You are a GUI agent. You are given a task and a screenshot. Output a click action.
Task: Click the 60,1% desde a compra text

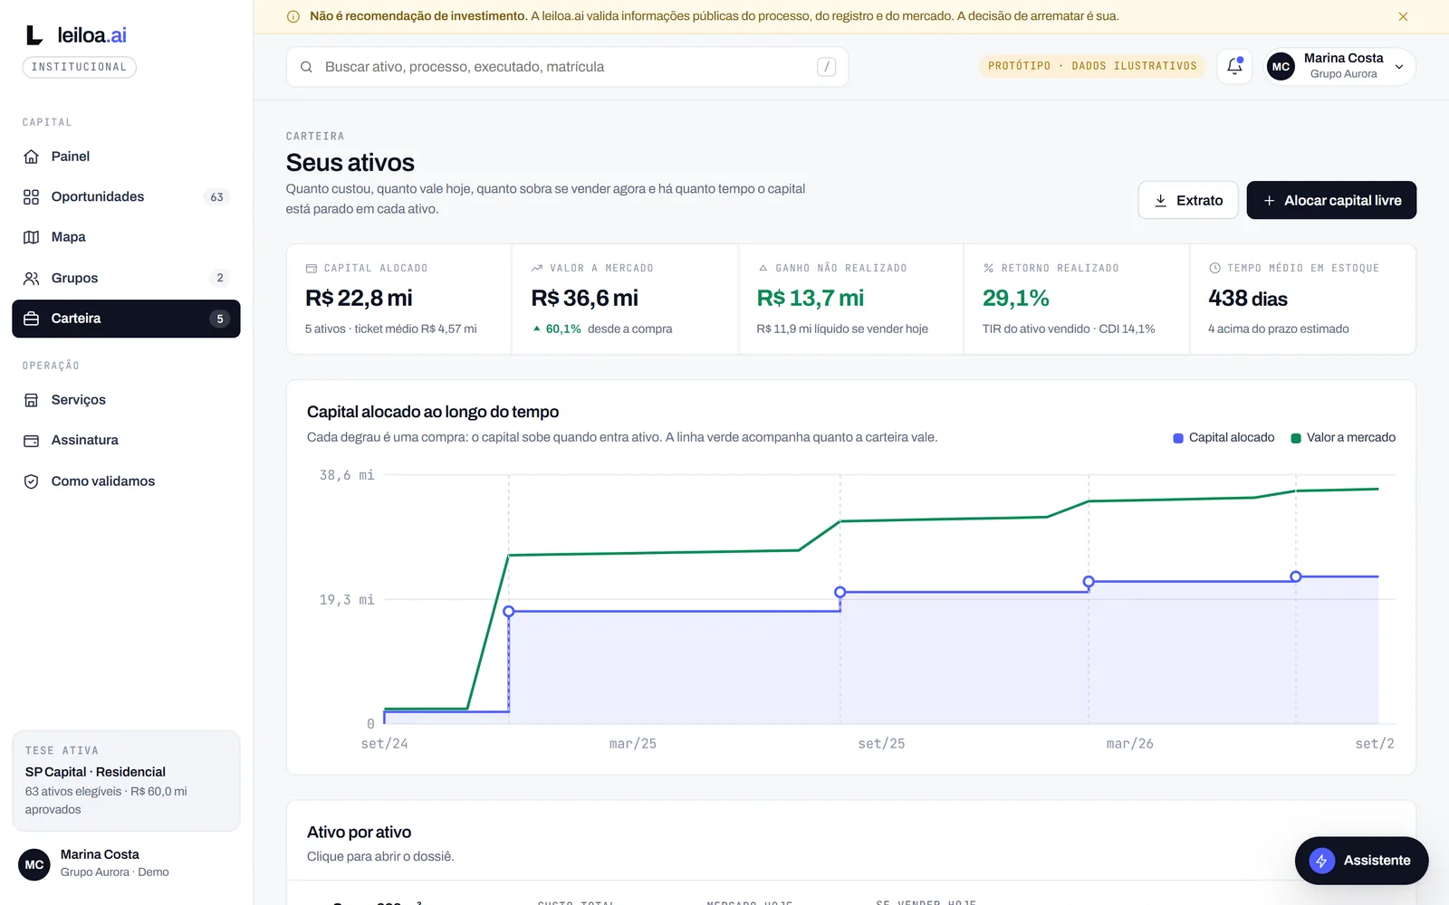tap(602, 329)
